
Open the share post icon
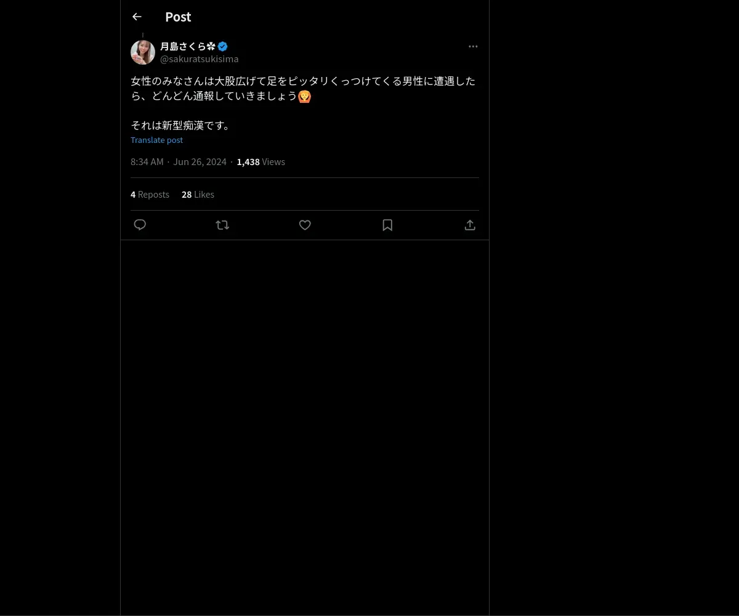pos(470,225)
